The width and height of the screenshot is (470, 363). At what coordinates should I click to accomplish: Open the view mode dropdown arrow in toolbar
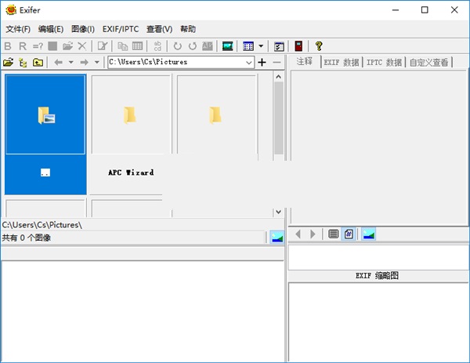click(x=261, y=46)
